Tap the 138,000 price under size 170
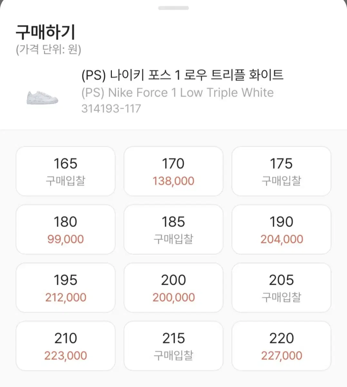The height and width of the screenshot is (387, 347). pos(173,181)
